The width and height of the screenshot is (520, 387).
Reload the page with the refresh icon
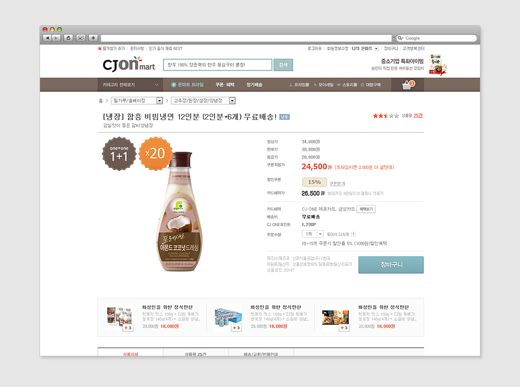[x=68, y=38]
